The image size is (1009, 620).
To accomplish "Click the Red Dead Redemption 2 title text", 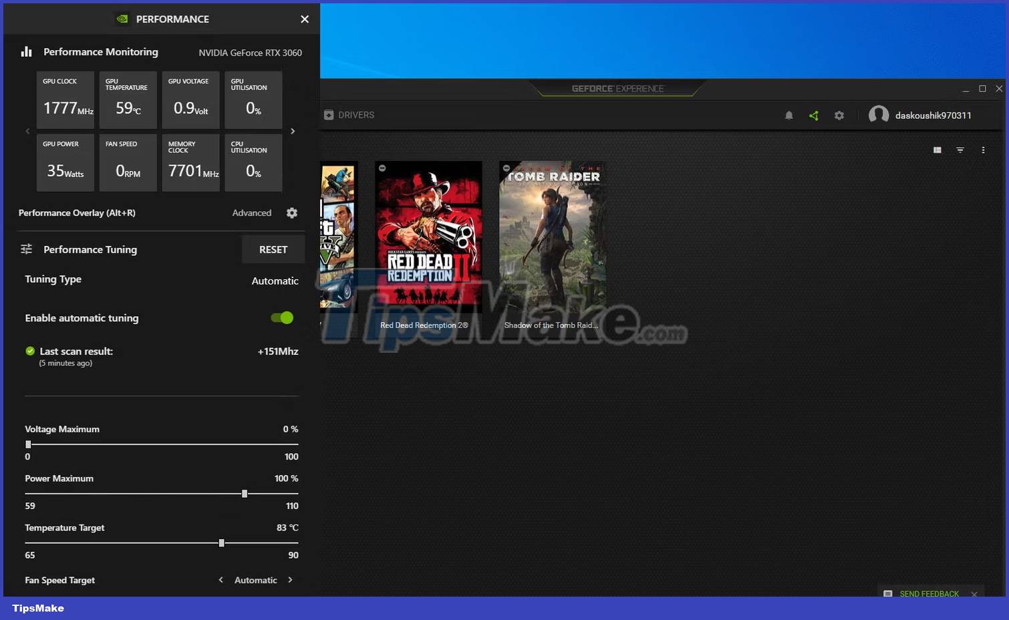I will click(424, 325).
